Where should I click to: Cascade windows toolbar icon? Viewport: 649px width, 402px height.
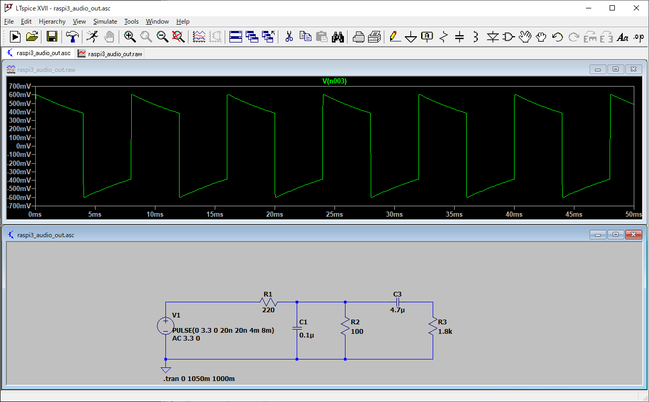click(x=252, y=37)
